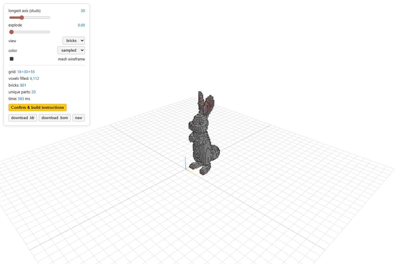
Task: Click the unique parts count 20
Action: click(33, 92)
